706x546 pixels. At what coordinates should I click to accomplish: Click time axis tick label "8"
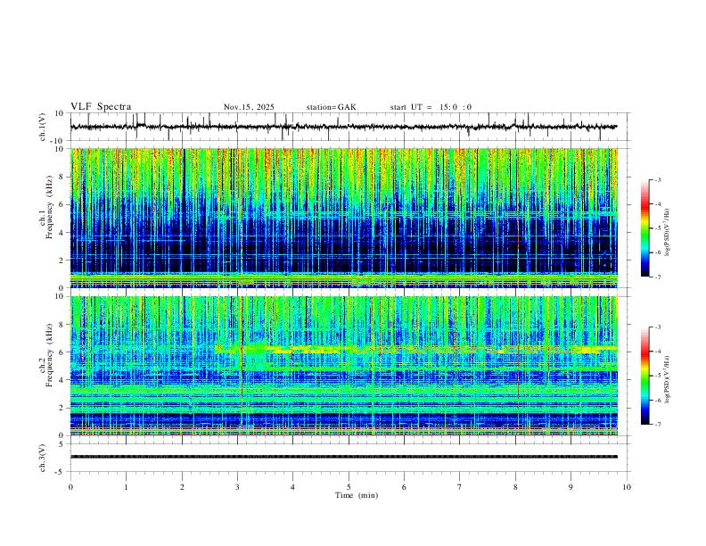515,487
